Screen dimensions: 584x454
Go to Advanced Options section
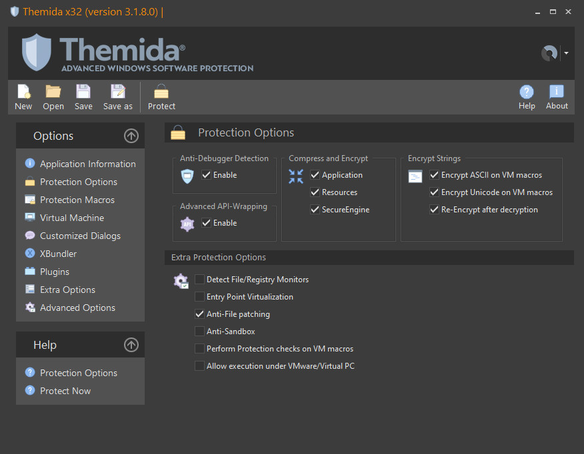(77, 308)
